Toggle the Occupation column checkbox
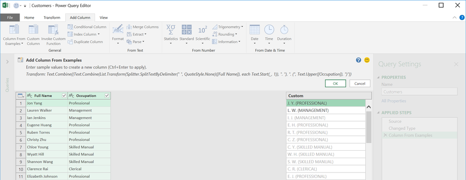The image size is (466, 180). coord(107,96)
